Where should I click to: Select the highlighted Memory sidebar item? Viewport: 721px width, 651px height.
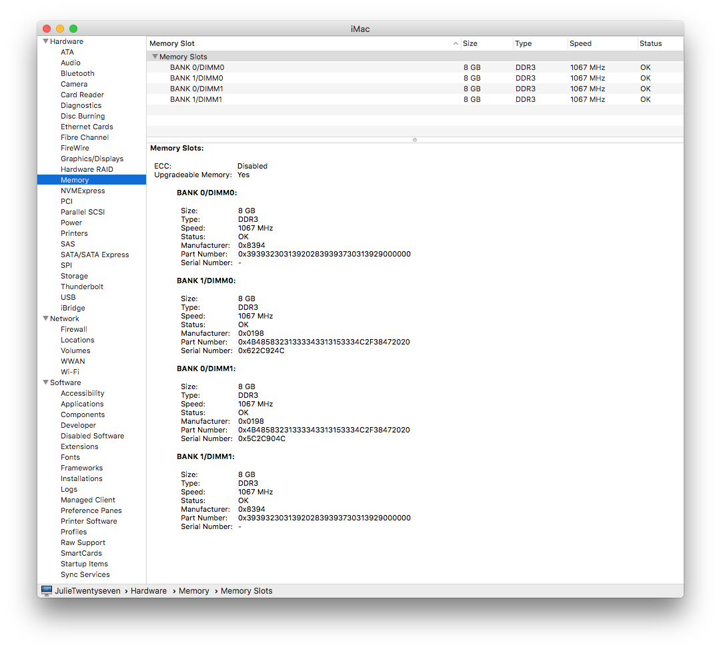[x=91, y=180]
